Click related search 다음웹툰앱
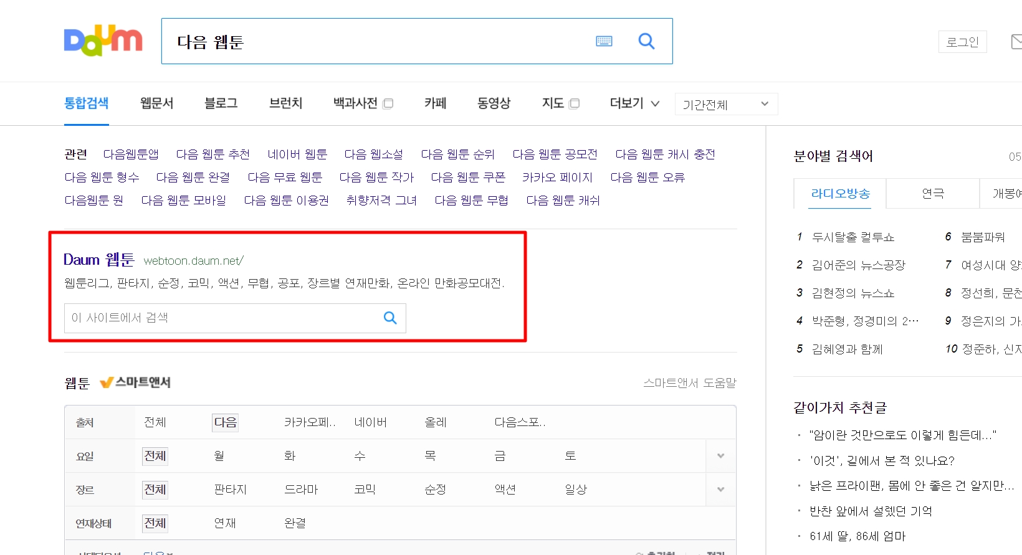The image size is (1022, 555). (131, 154)
